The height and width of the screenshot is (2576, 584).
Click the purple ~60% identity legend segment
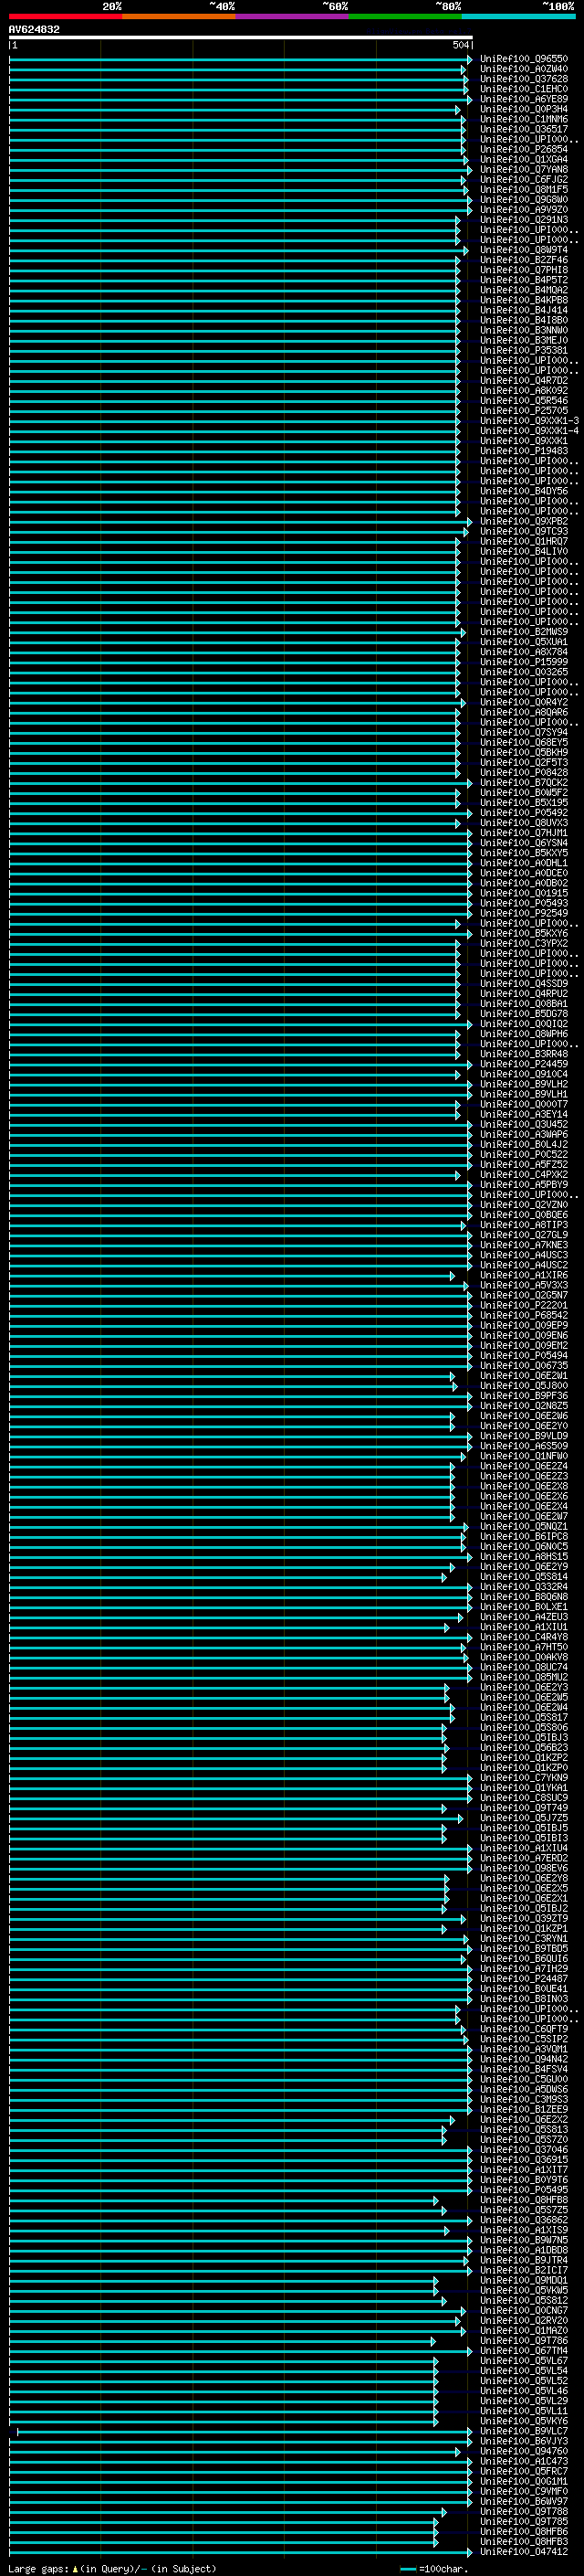click(x=293, y=16)
